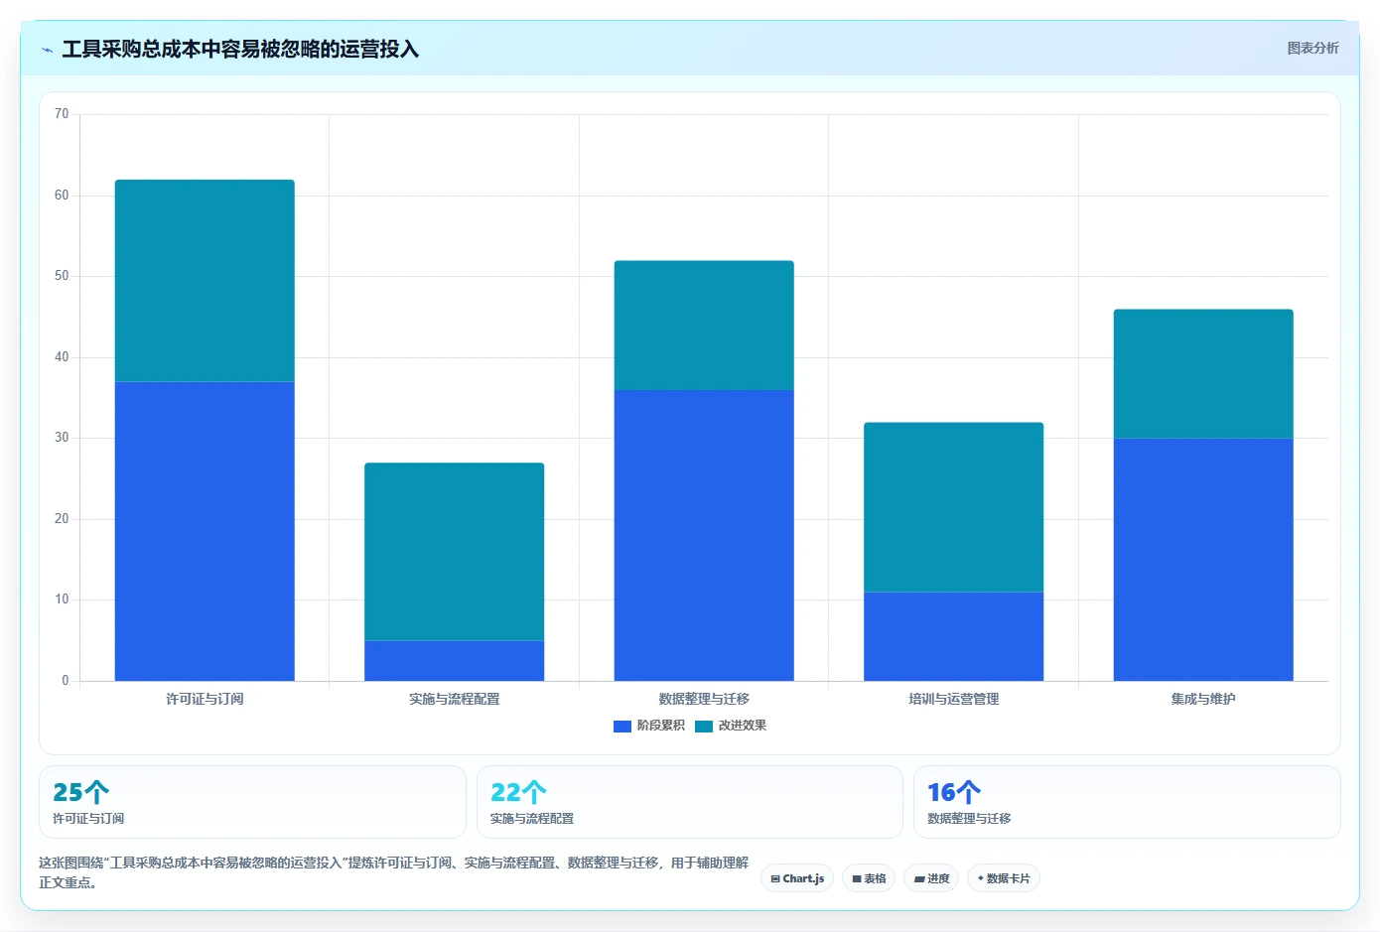Click the 许可证与订阅 x-axis label
Screen dimensions: 1380x932
205,699
